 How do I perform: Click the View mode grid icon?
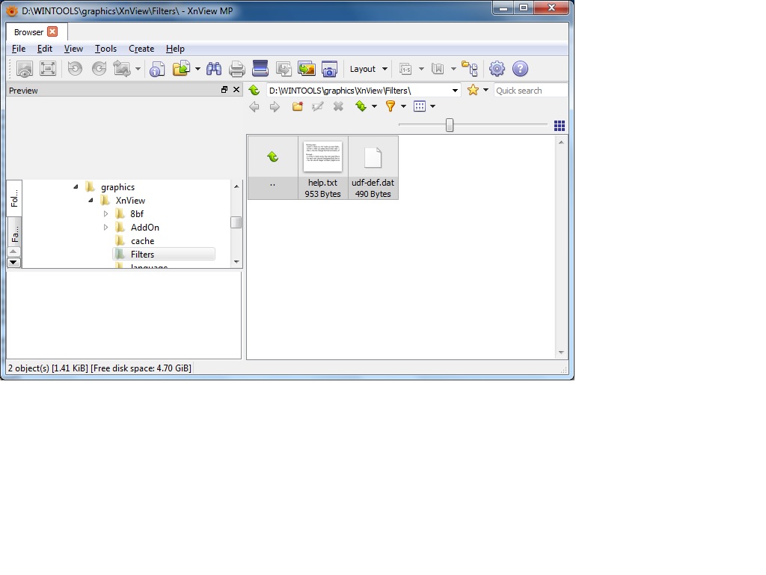coord(420,106)
